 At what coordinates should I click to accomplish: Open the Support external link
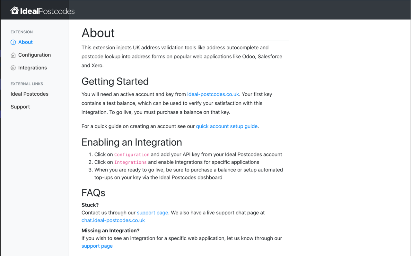(20, 107)
